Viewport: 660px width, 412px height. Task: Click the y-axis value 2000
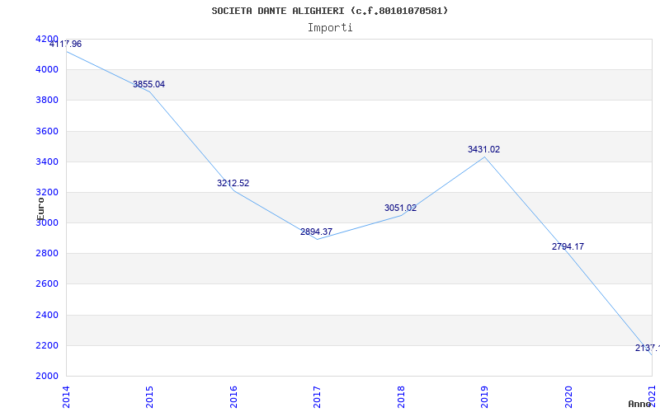[x=46, y=376]
